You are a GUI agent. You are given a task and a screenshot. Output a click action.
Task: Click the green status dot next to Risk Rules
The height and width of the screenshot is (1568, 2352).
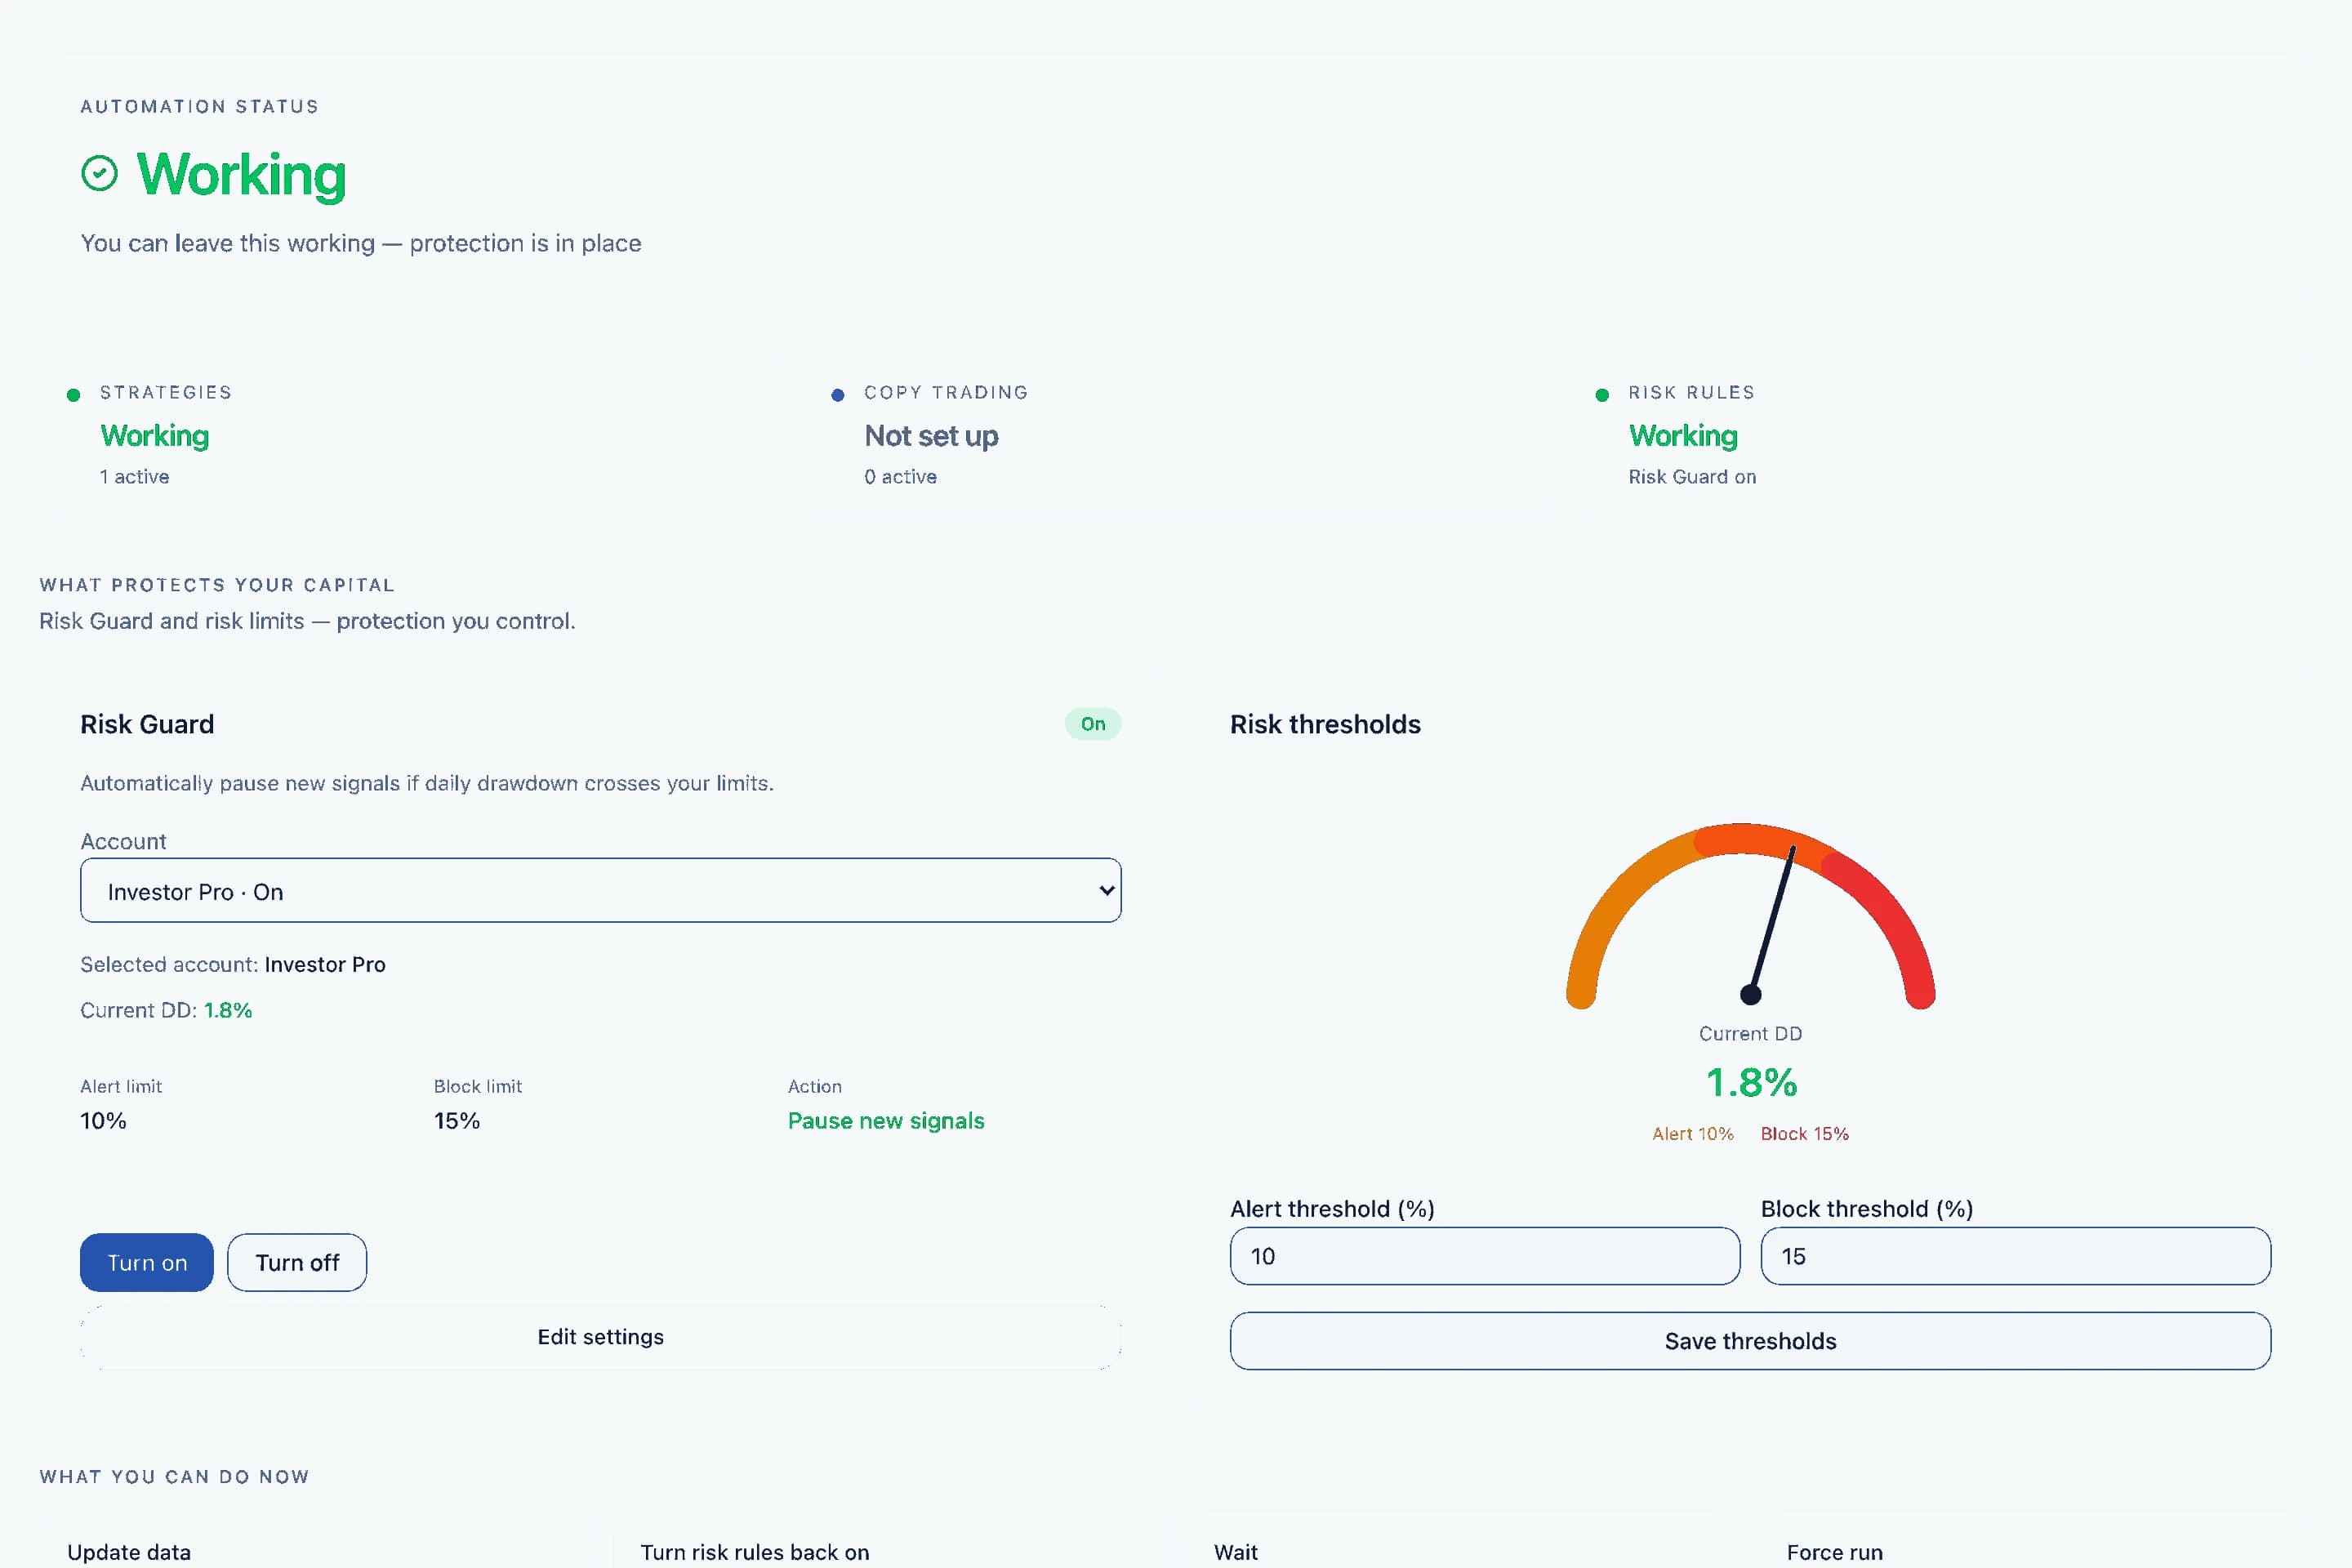[1602, 395]
